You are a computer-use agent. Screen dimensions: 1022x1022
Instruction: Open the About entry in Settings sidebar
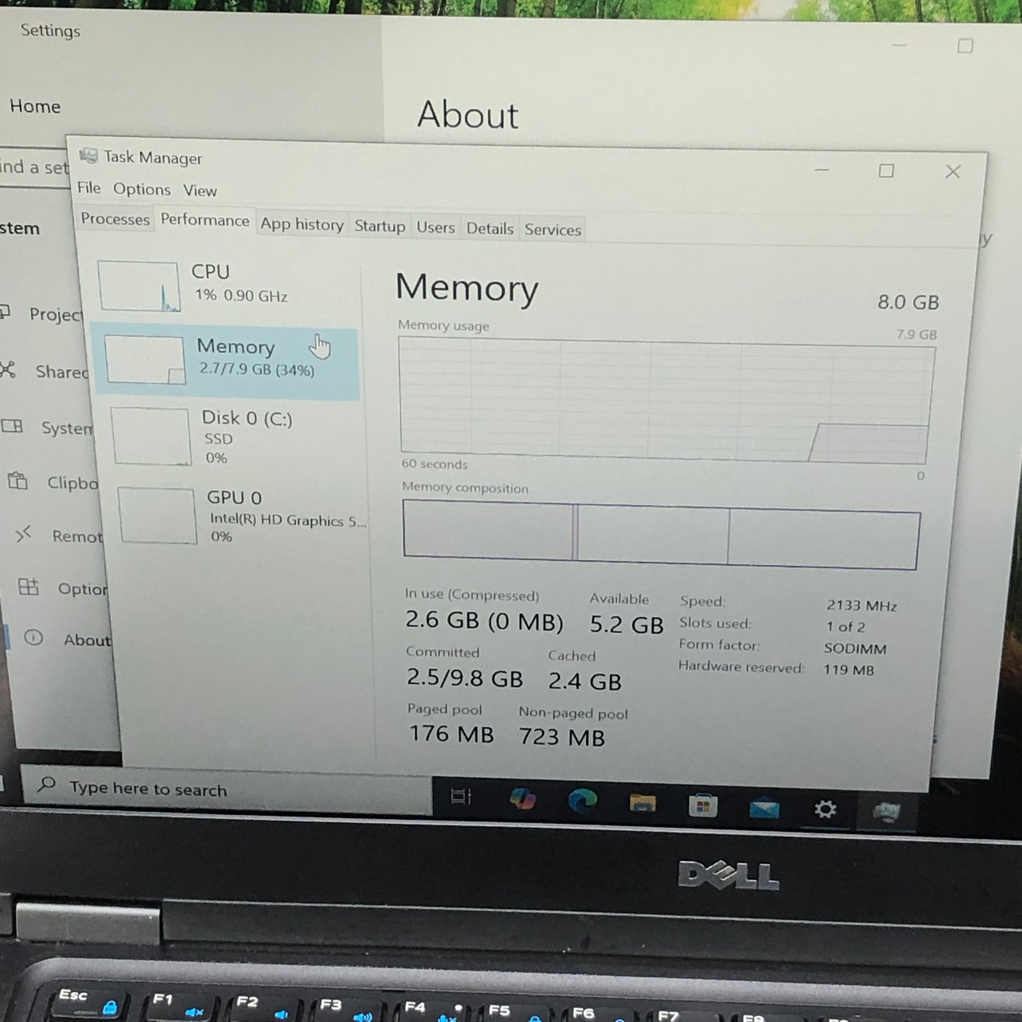point(87,640)
